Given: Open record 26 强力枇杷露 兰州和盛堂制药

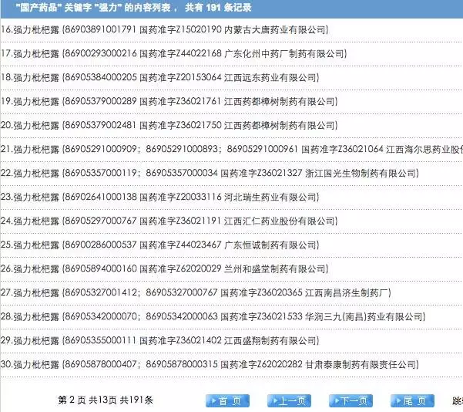Looking at the screenshot, I should pyautogui.click(x=164, y=268).
